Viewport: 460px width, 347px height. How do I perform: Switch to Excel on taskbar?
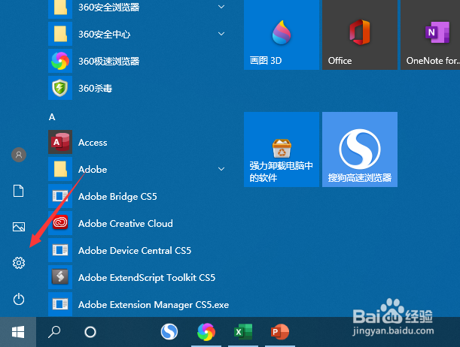243,332
